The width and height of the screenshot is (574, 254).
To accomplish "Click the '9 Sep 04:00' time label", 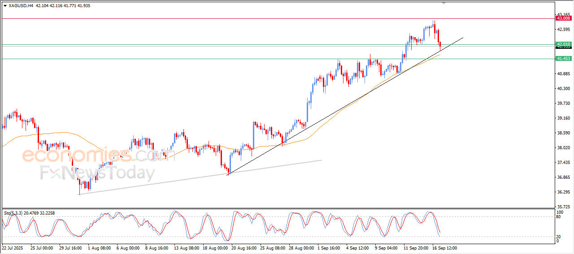I will (387, 248).
